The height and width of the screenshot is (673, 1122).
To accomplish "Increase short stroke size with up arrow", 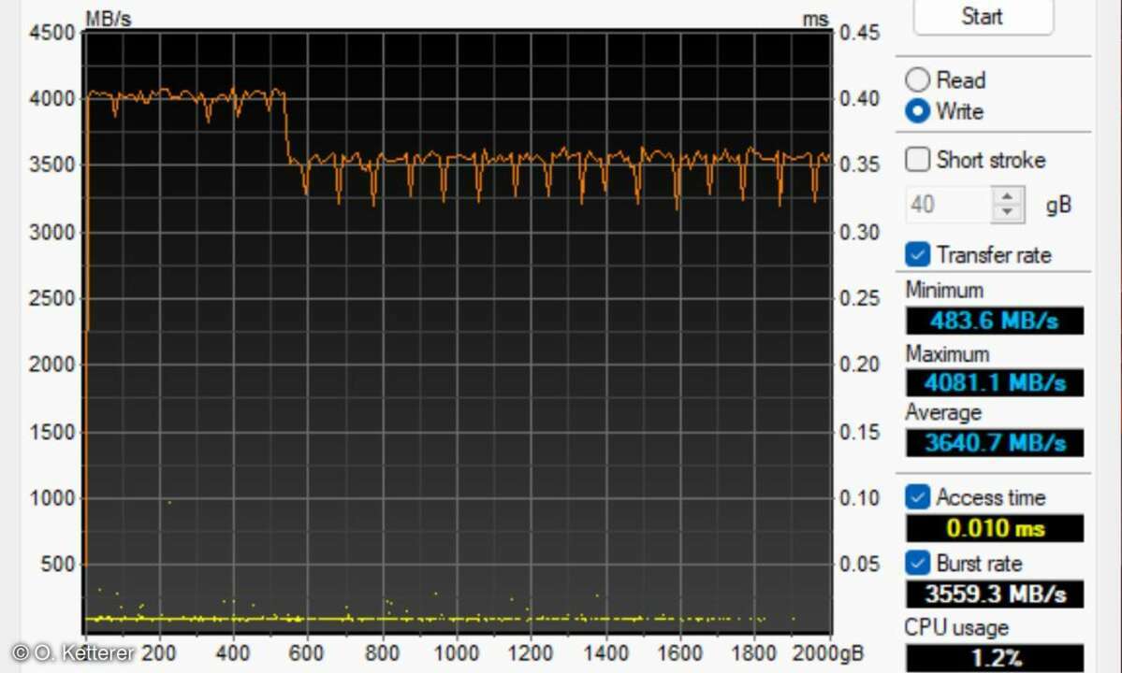I will (1008, 196).
